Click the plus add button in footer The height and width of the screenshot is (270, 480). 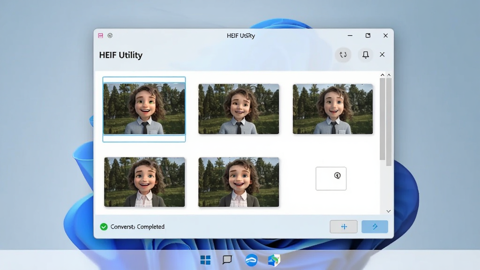click(x=344, y=226)
